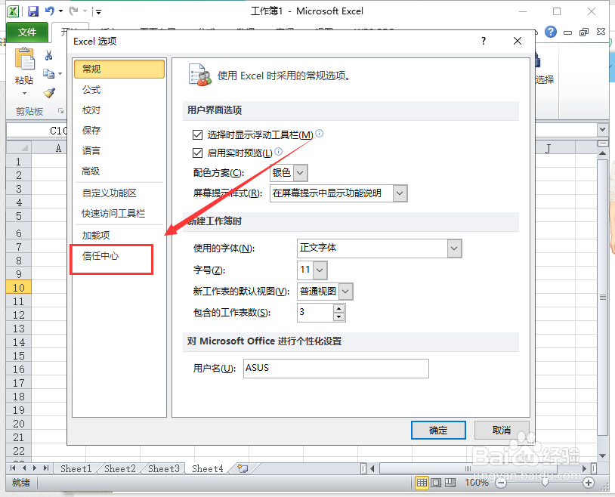Click the blue Excel Help question icon

click(x=551, y=32)
